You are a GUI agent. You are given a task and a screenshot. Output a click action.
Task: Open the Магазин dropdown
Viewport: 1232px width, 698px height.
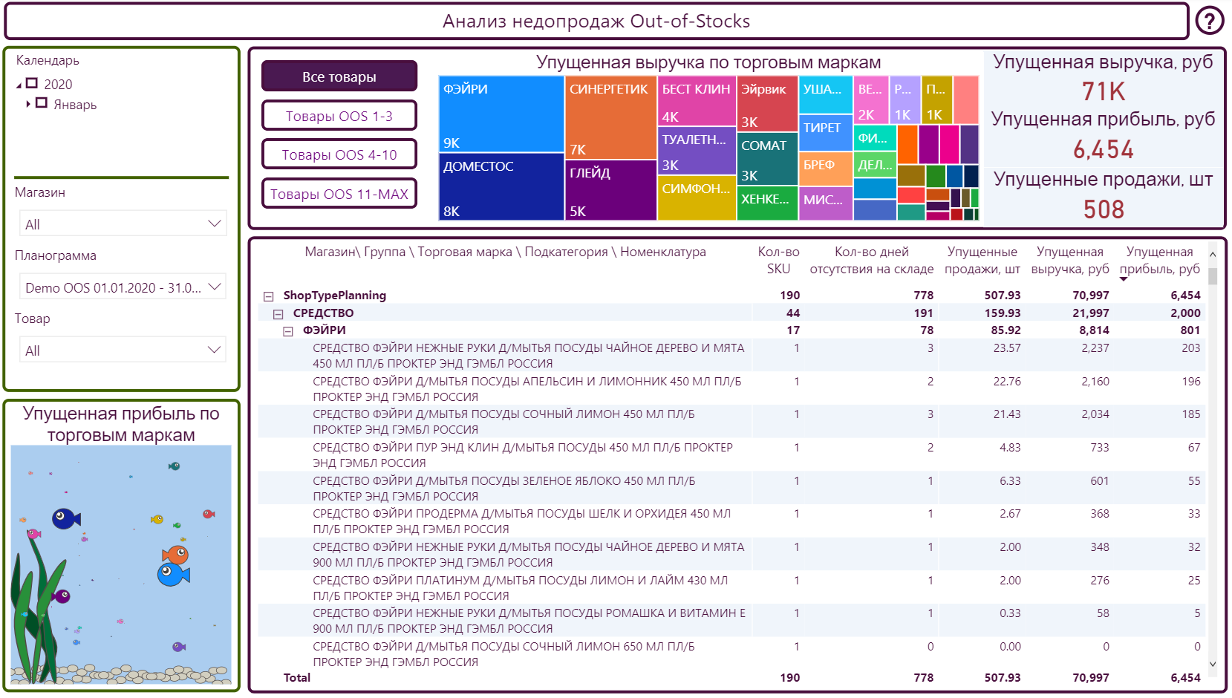tap(123, 224)
